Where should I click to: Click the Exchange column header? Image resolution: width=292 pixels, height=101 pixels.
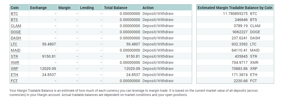point(38,8)
